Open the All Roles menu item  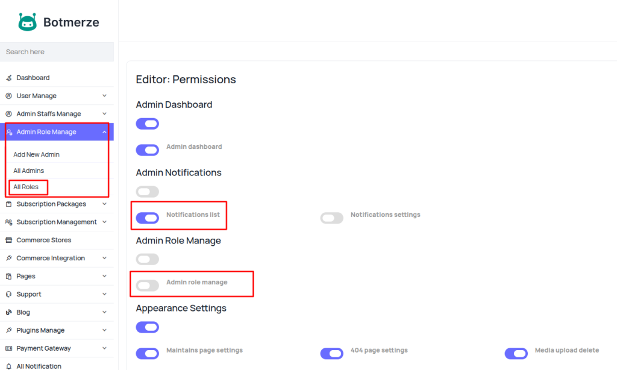26,187
